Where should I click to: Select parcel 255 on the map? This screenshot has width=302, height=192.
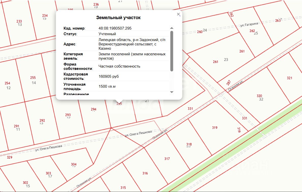33,78
